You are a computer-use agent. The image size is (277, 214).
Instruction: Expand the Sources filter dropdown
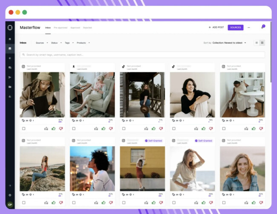(x=41, y=43)
